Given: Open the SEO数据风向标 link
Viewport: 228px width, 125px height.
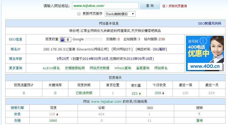Looking at the screenshot, I should [209, 23].
